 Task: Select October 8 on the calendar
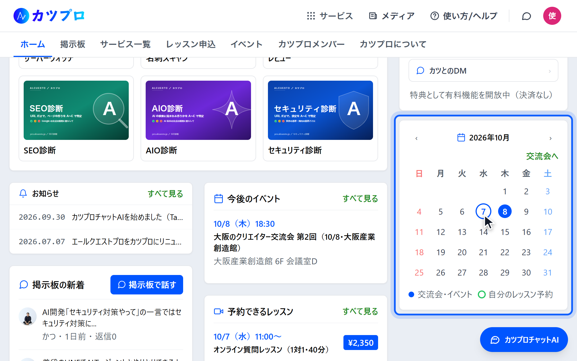[x=505, y=212]
